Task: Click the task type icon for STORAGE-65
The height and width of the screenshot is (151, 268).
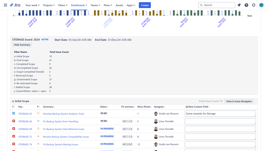Action: [x=14, y=113]
